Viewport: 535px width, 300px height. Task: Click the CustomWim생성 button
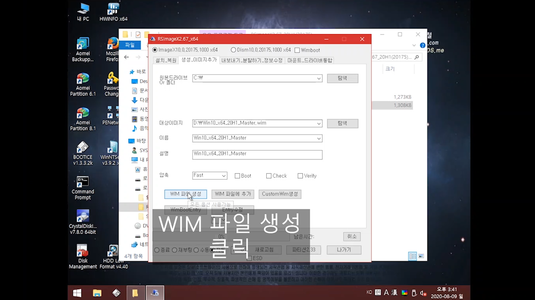[280, 194]
